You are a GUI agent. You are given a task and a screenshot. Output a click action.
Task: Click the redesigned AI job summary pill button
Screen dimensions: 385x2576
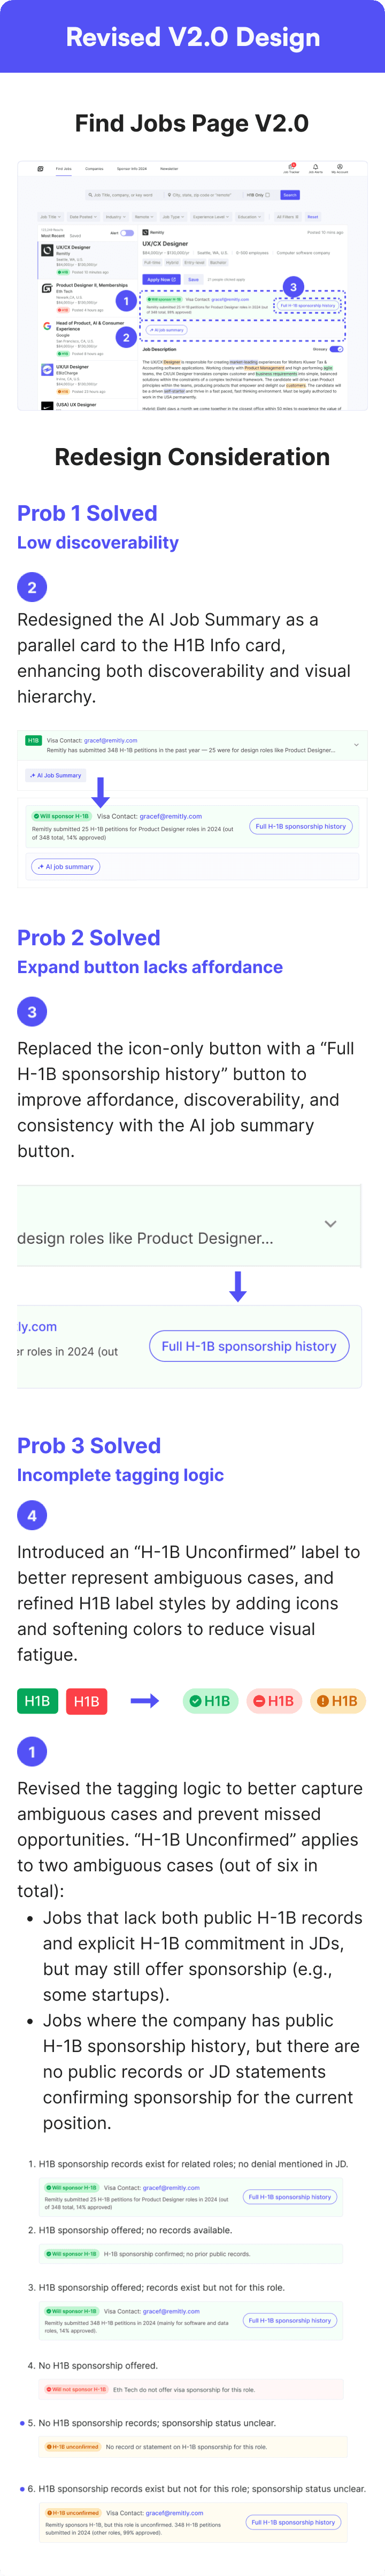pos(66,867)
